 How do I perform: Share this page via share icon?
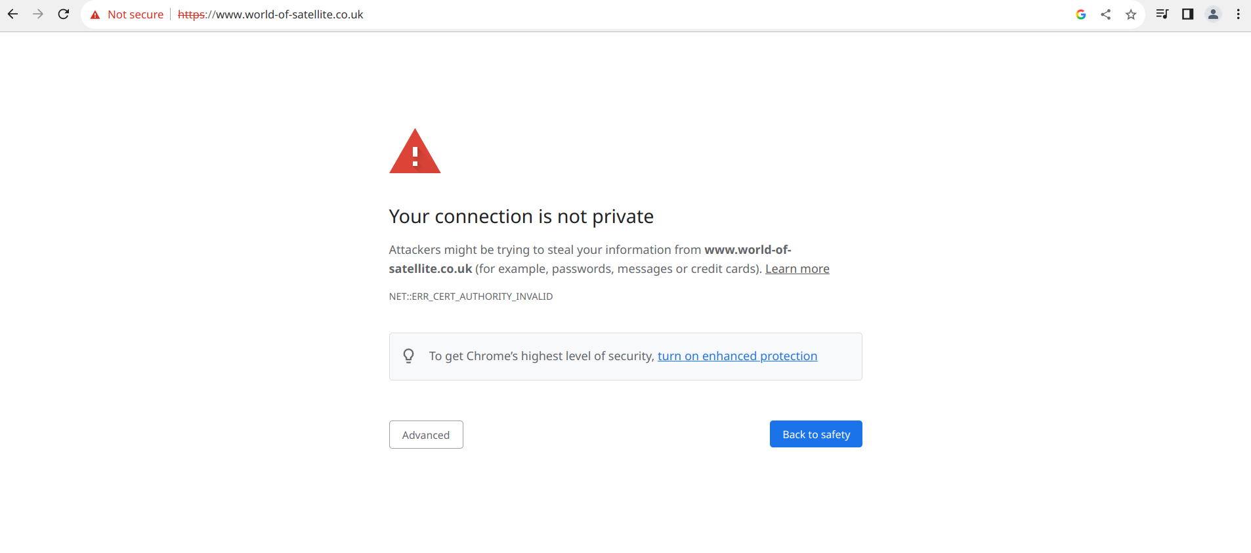coord(1106,14)
